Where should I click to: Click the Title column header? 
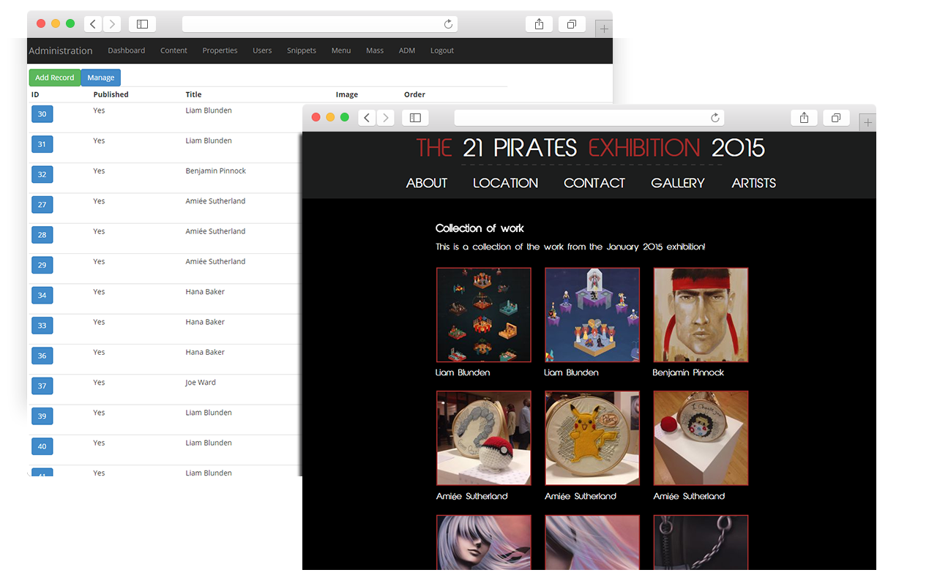tap(193, 94)
